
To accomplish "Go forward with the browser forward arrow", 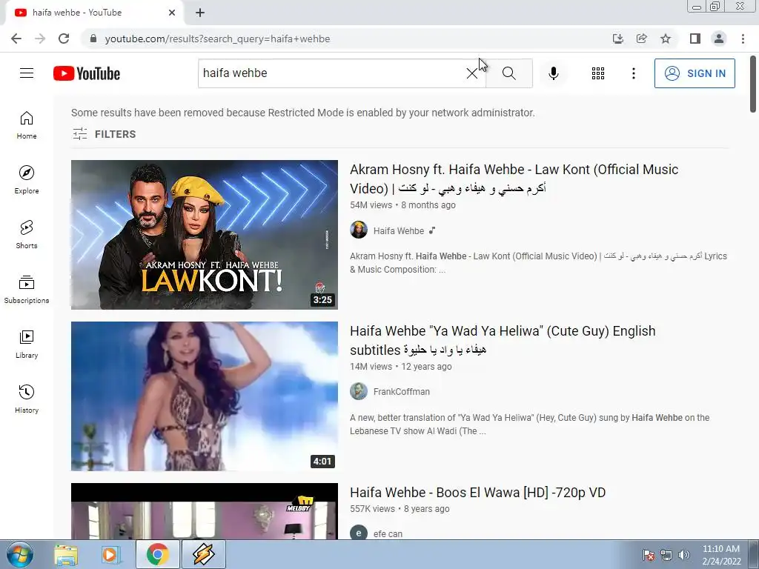I will [x=40, y=39].
